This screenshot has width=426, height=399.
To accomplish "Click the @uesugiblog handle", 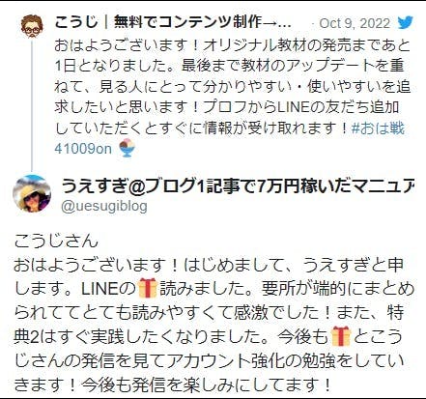I will click(x=104, y=206).
